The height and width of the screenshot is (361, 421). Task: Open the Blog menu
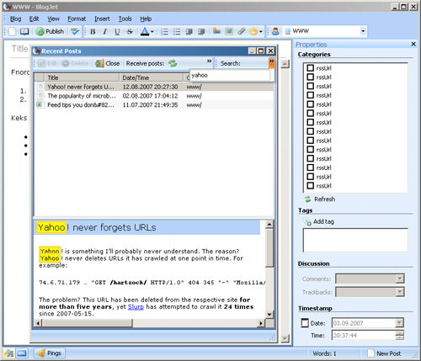coord(15,19)
